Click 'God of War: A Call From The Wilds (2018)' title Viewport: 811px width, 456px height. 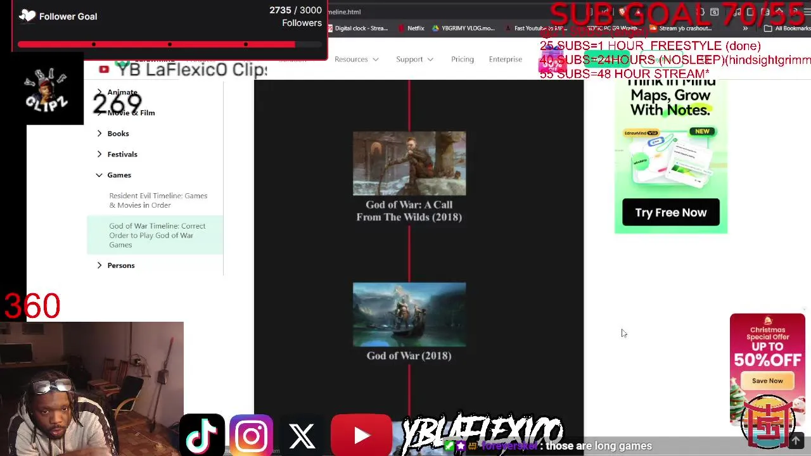[x=409, y=211]
